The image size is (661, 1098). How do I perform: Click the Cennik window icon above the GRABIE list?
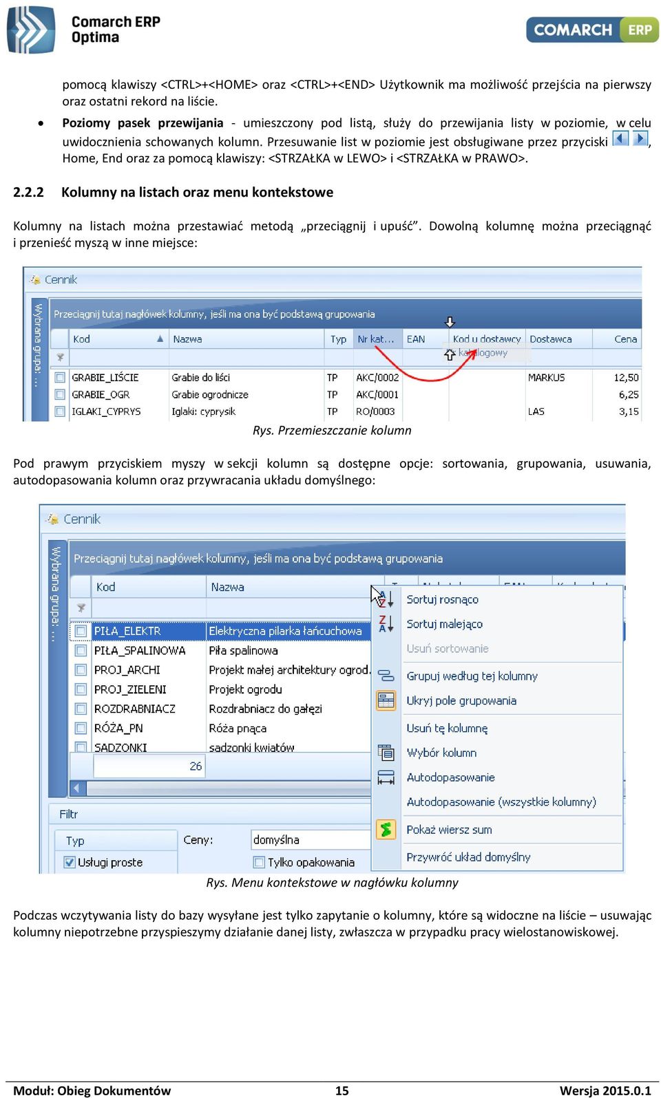point(34,279)
